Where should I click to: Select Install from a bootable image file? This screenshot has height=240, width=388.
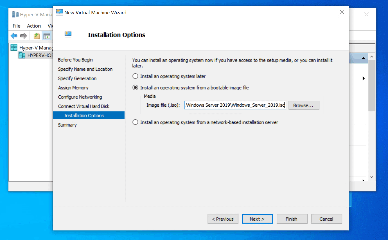pos(135,88)
